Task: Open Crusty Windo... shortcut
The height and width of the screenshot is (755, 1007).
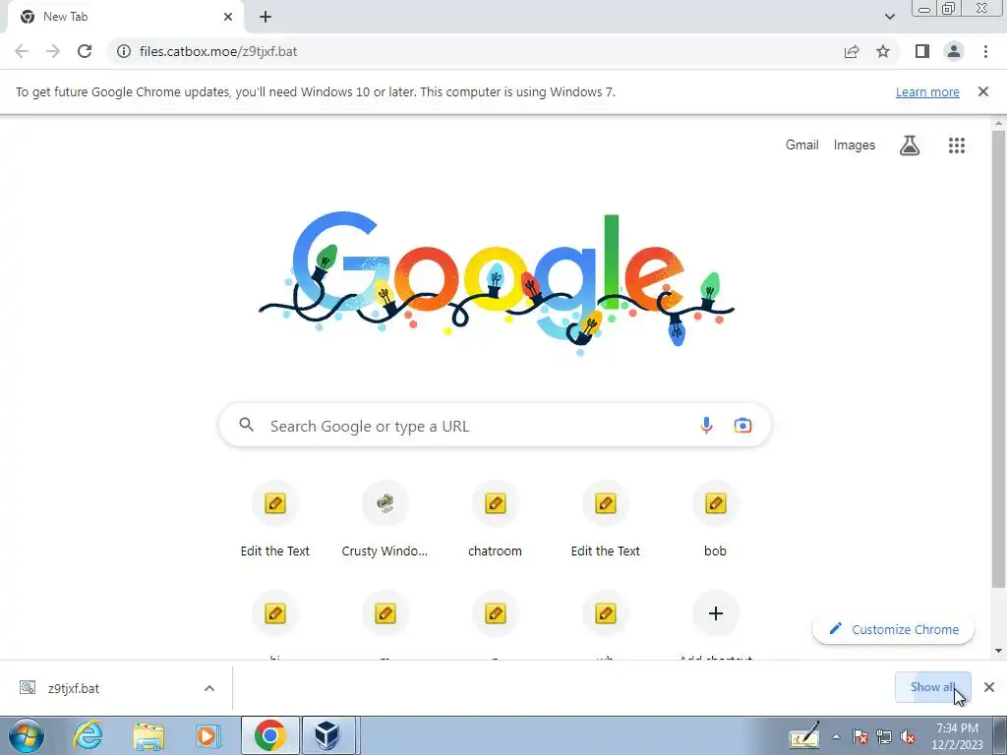Action: coord(385,520)
